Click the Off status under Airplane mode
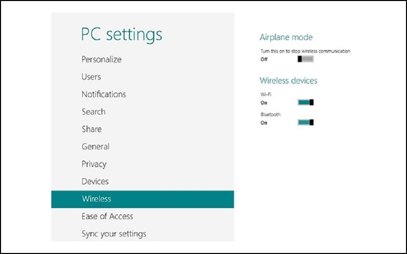The height and width of the screenshot is (254, 407). (x=264, y=59)
